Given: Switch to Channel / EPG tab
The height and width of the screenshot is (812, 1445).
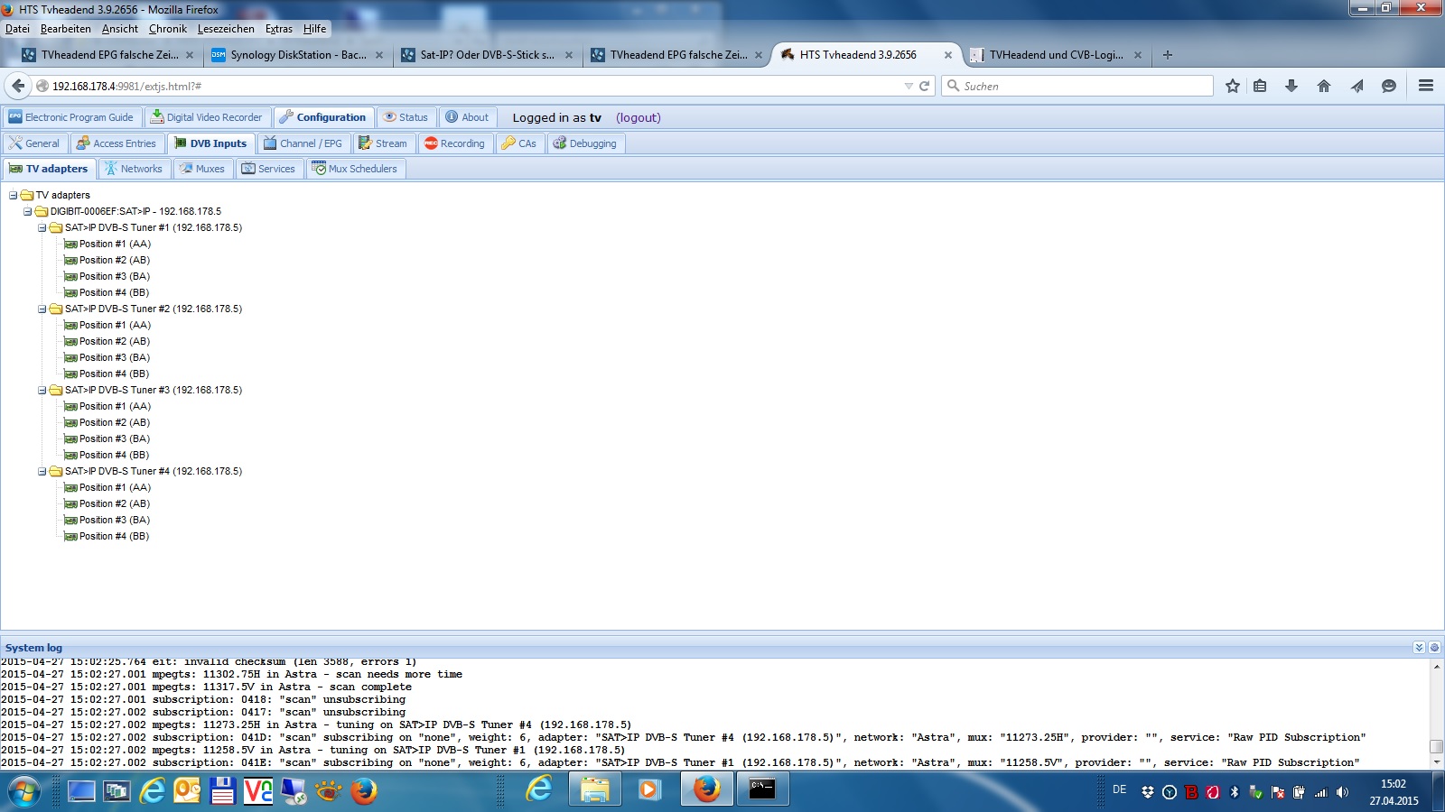Looking at the screenshot, I should click(303, 143).
